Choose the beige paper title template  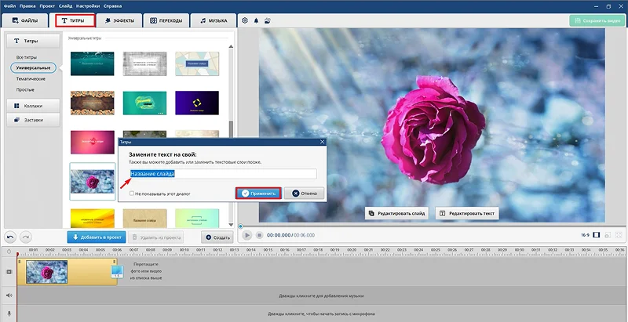point(144,219)
